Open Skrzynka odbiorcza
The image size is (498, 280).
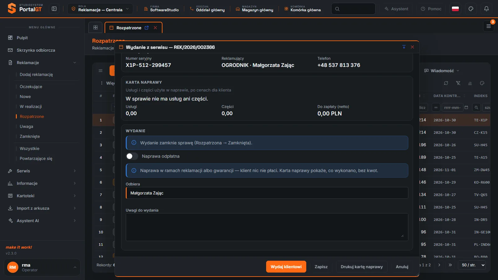point(42,50)
